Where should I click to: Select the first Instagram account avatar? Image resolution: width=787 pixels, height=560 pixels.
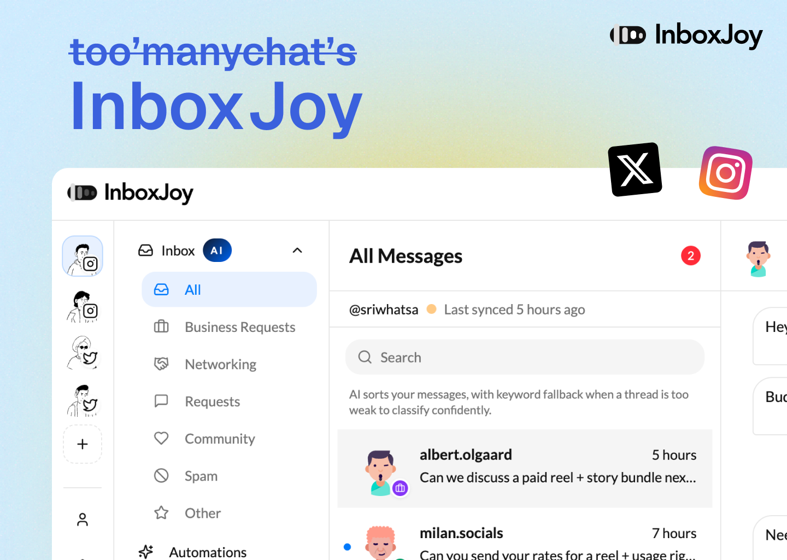point(83,256)
